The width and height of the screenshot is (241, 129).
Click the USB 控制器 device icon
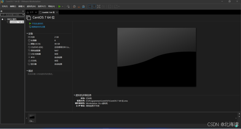coord(29,54)
